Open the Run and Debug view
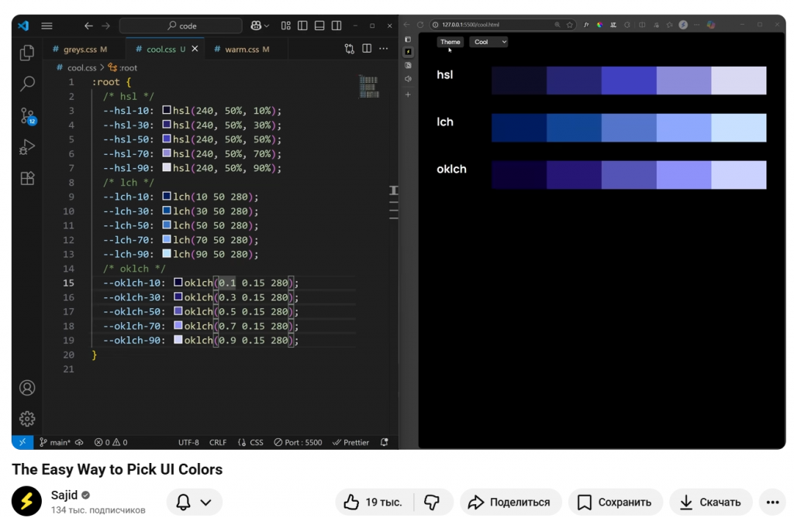Screen dimensions: 794x518 point(27,147)
